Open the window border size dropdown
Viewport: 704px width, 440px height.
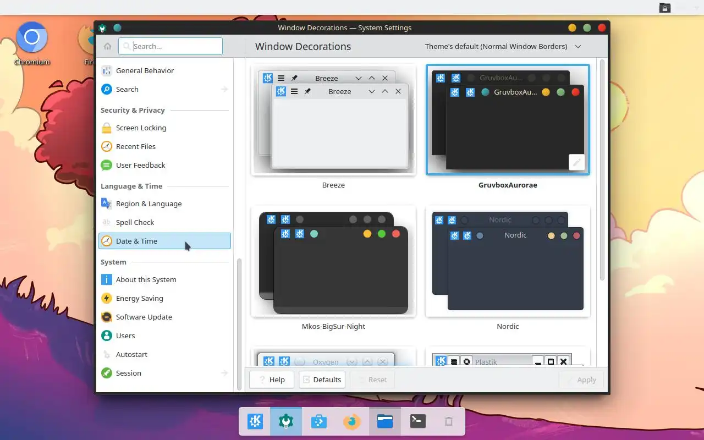[x=503, y=46]
